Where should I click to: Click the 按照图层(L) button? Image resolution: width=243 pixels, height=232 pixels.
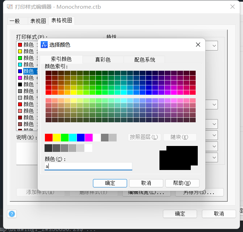click(x=144, y=137)
